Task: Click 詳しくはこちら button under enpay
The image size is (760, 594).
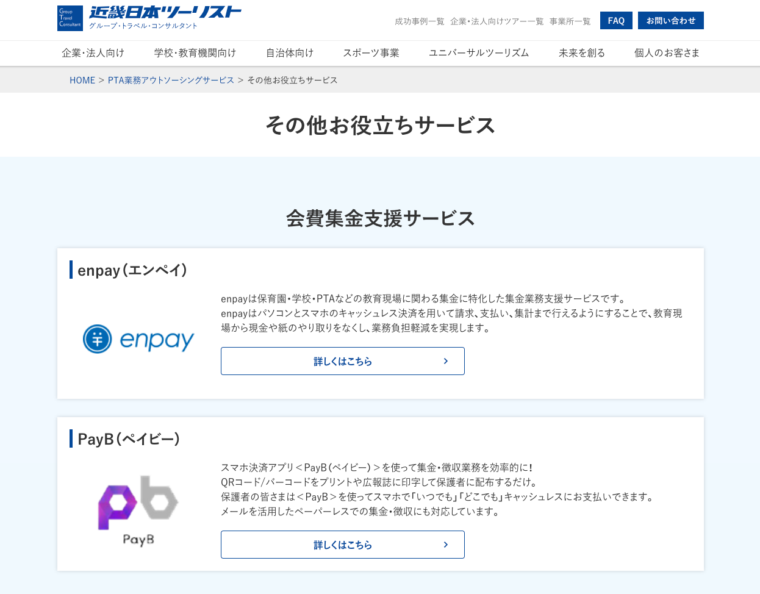Action: [342, 361]
